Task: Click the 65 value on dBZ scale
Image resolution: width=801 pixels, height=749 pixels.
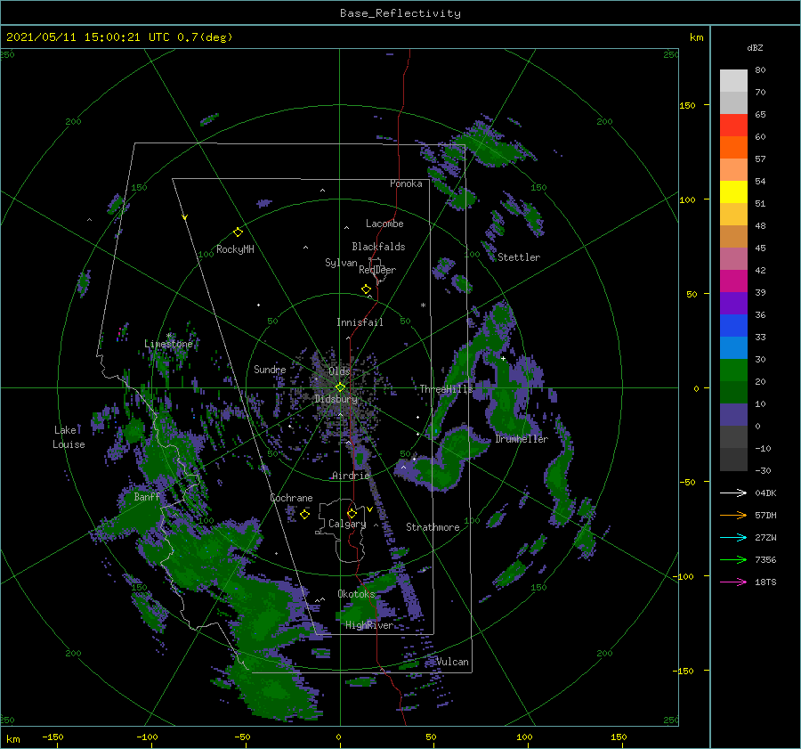Action: tap(761, 115)
